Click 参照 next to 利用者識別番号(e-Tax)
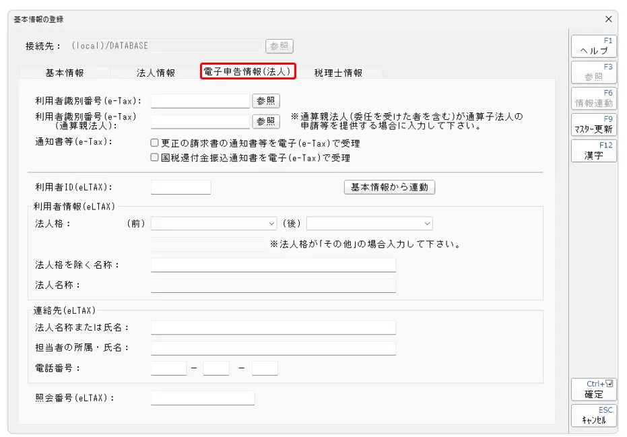 [x=266, y=101]
